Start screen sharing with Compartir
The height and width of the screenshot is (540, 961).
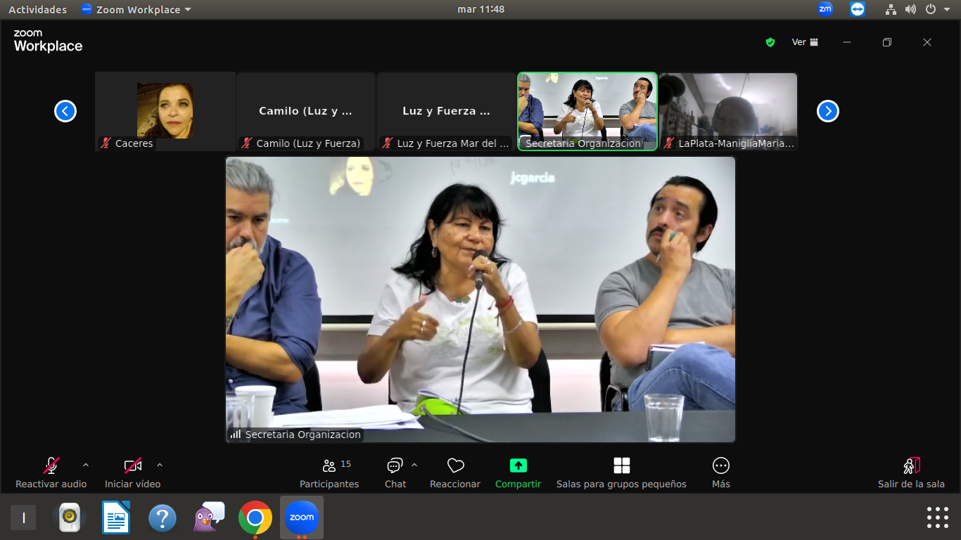click(x=518, y=472)
